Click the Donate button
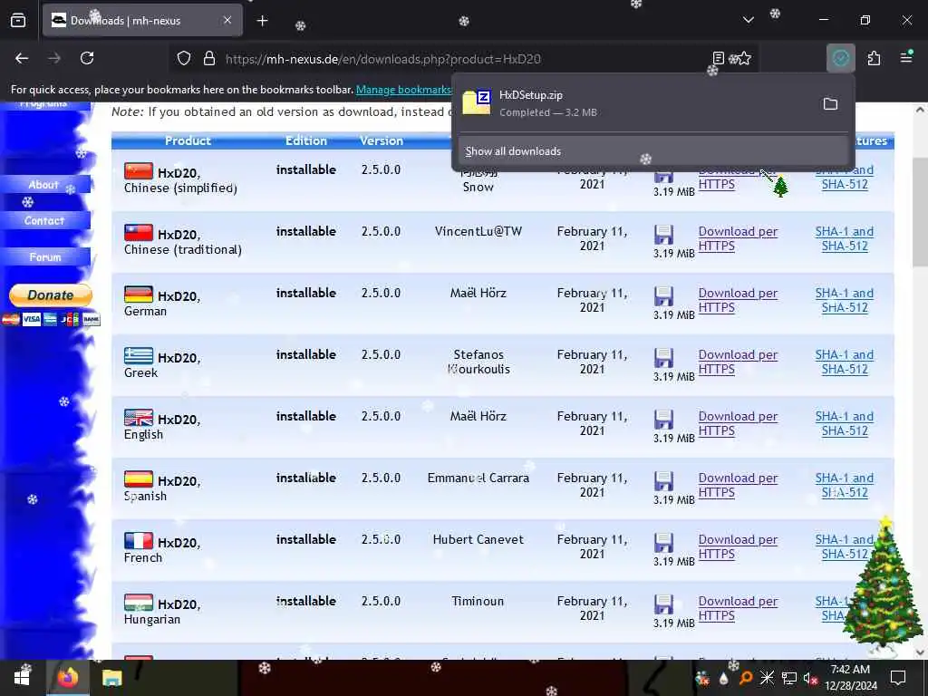 pyautogui.click(x=51, y=295)
